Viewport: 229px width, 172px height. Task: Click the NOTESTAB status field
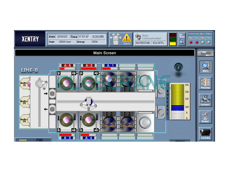pyautogui.click(x=143, y=43)
